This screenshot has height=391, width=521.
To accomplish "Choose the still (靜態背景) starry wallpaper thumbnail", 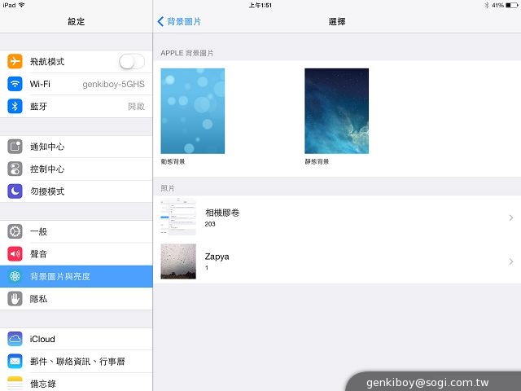I will point(336,111).
